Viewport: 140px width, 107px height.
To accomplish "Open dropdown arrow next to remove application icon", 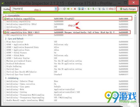I will pyautogui.click(x=85, y=9).
